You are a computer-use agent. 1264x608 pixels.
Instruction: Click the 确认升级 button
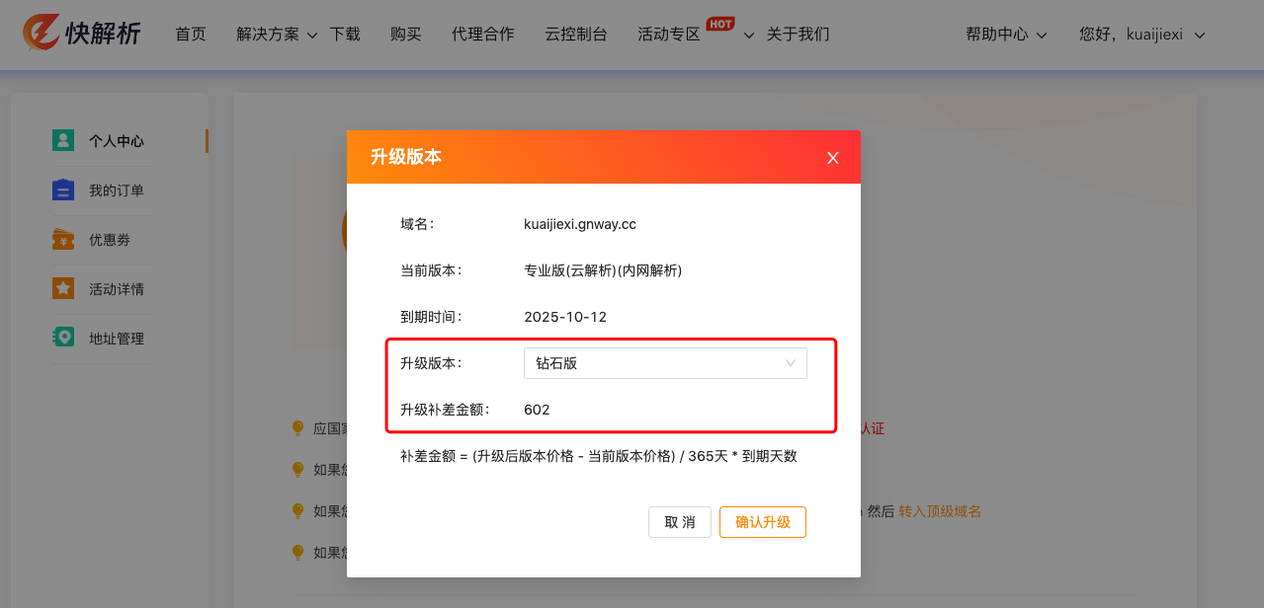tap(763, 522)
